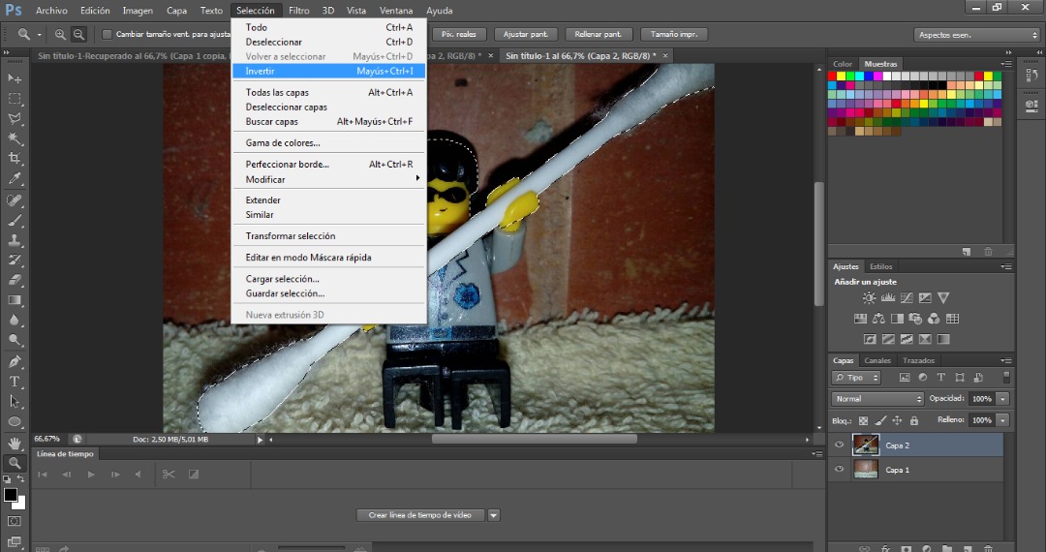Image resolution: width=1046 pixels, height=552 pixels.
Task: Select the History Brush tool
Action: 14,261
